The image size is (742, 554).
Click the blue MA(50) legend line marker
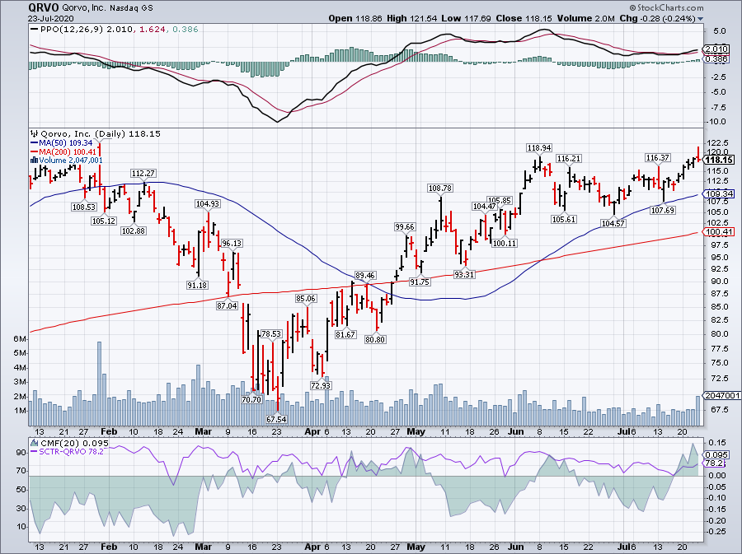34,142
